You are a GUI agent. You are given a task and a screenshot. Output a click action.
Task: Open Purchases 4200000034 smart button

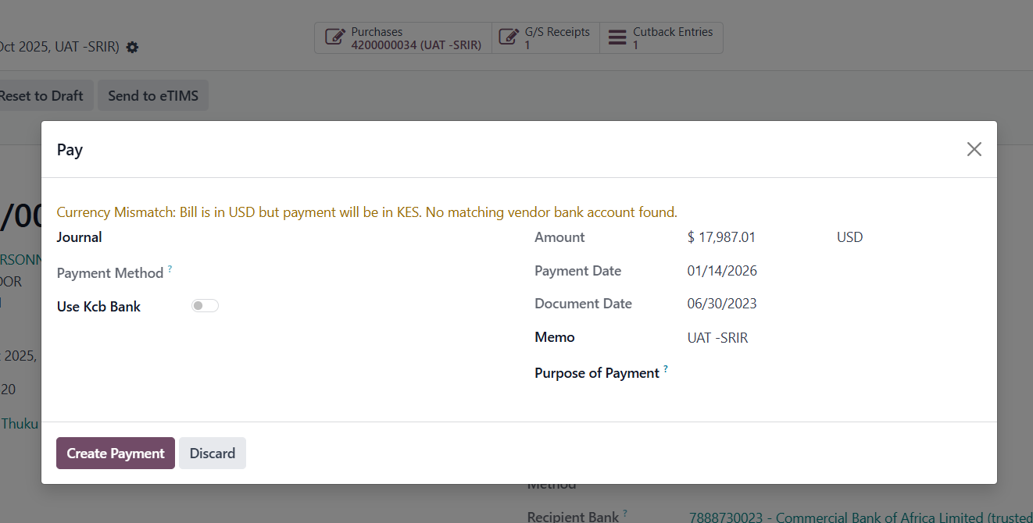pyautogui.click(x=403, y=38)
